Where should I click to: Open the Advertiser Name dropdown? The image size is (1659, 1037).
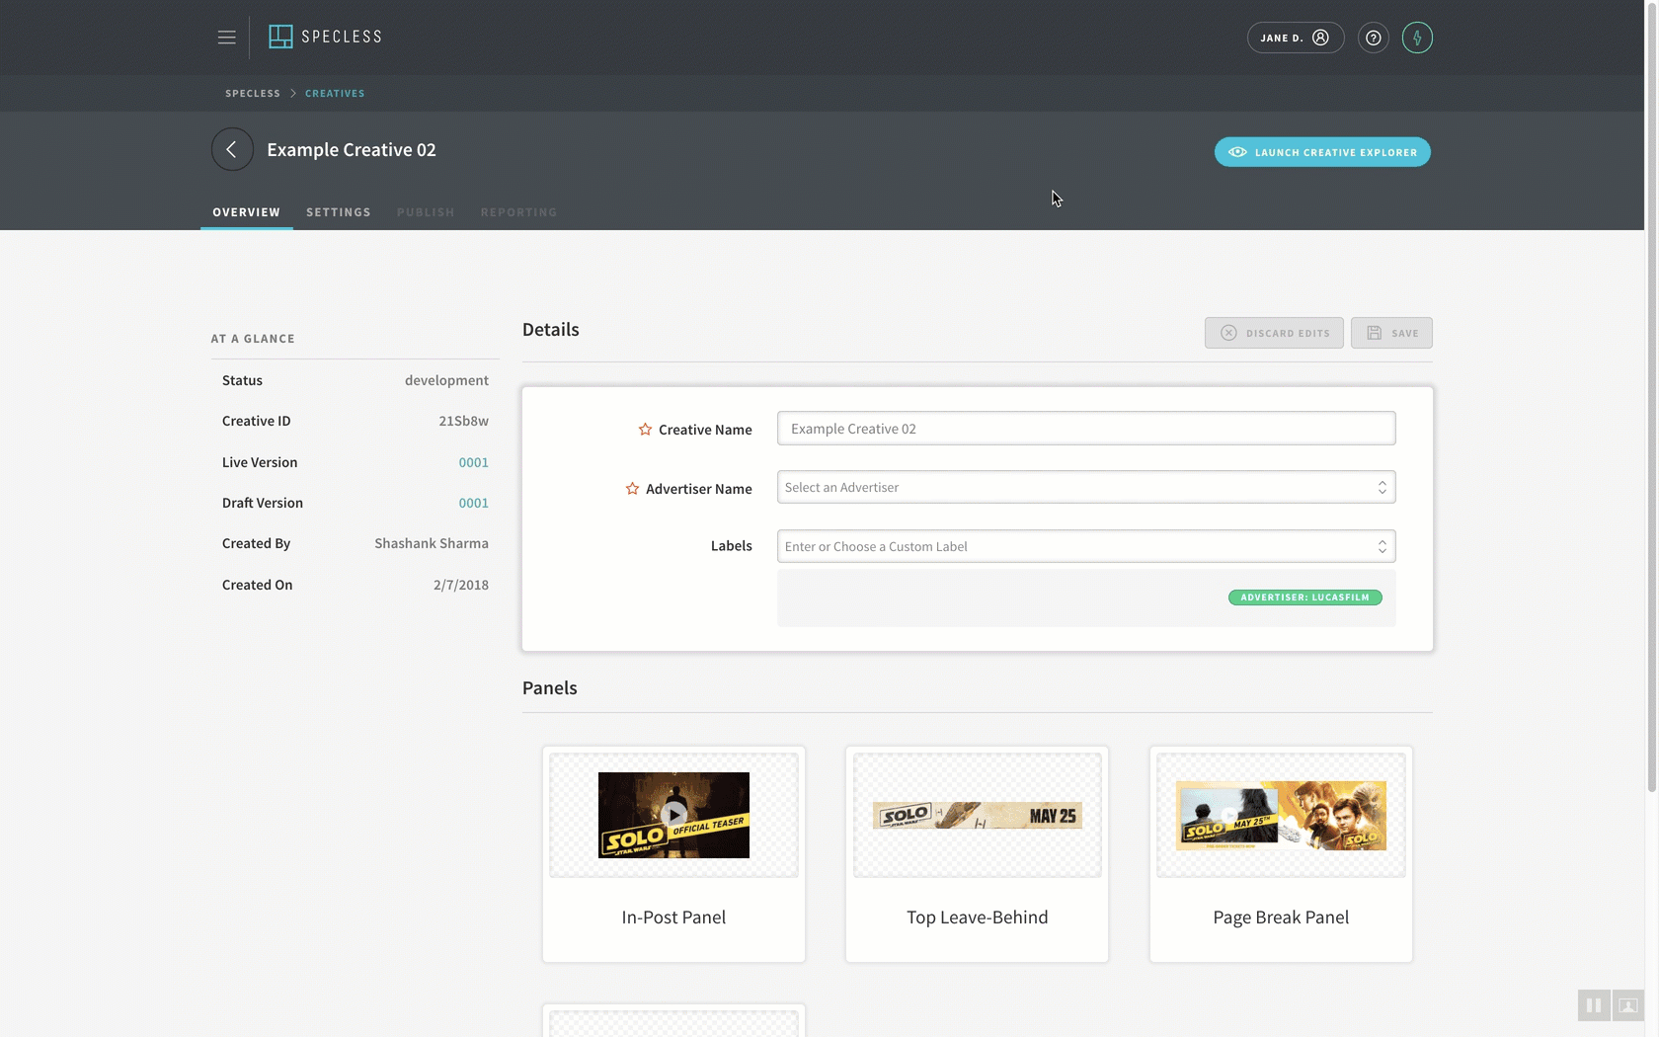click(x=1086, y=487)
